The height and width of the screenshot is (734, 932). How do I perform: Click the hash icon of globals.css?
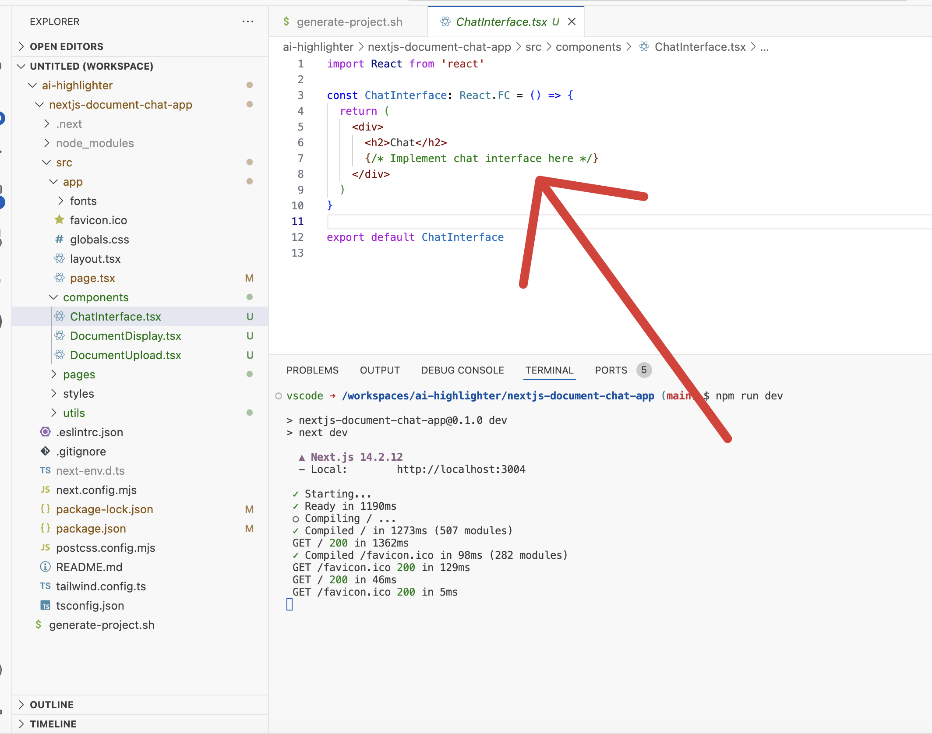[60, 239]
